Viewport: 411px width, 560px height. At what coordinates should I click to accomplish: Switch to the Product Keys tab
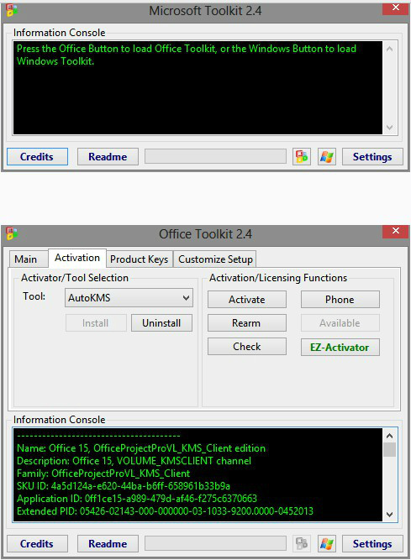click(x=139, y=259)
